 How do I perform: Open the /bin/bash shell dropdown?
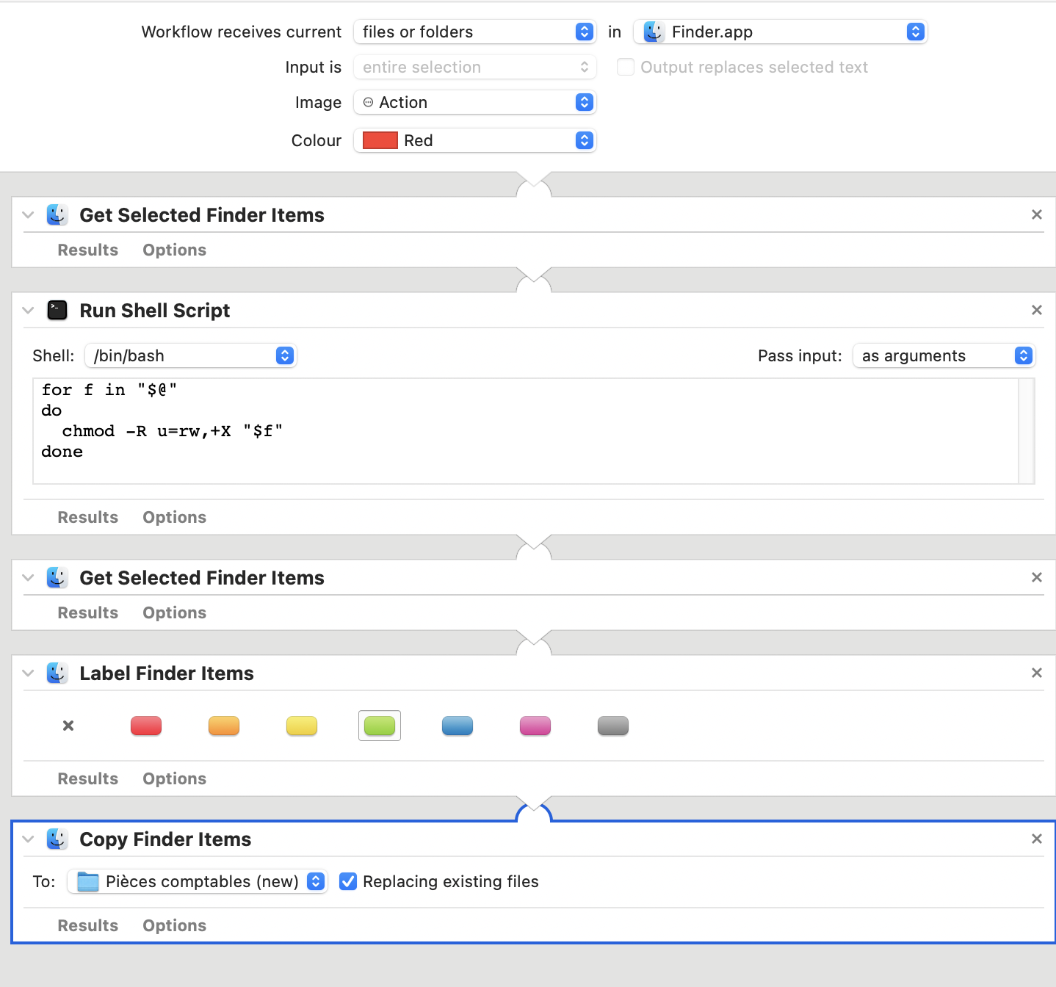click(x=190, y=355)
